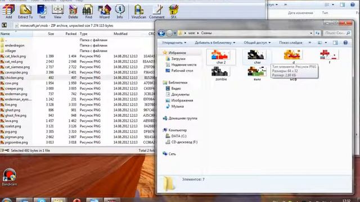Select the d skin thumbnail
The height and width of the screenshot is (202, 360).
pyautogui.click(x=293, y=57)
